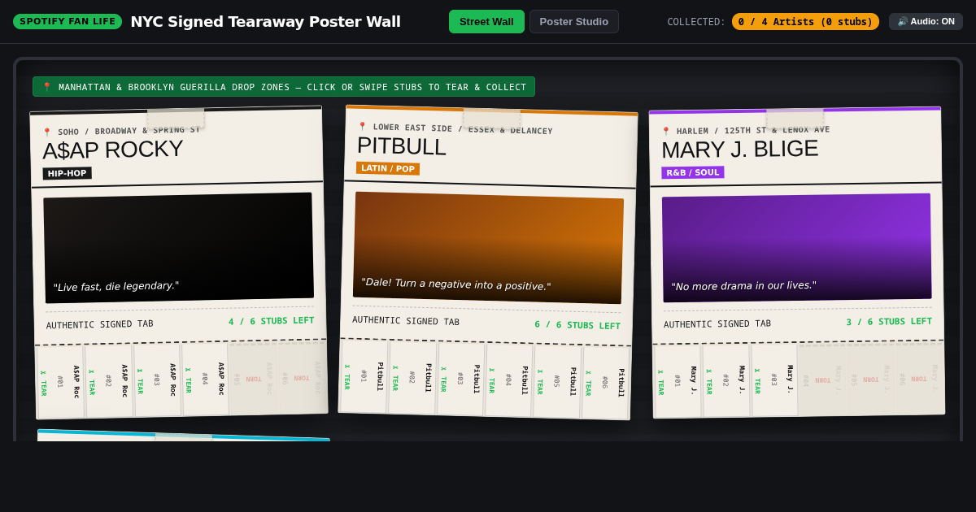Click the Harlem / 125th St location label

[x=746, y=130]
